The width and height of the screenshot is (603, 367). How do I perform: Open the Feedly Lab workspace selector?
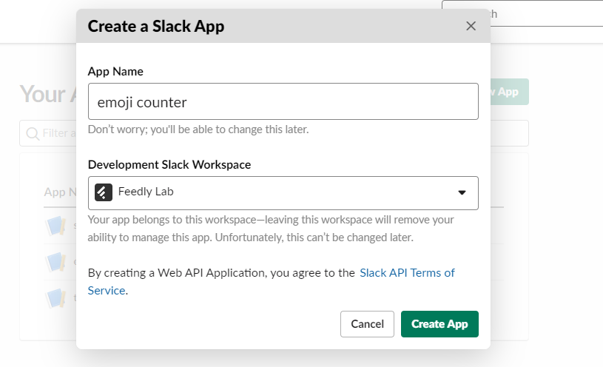point(283,192)
